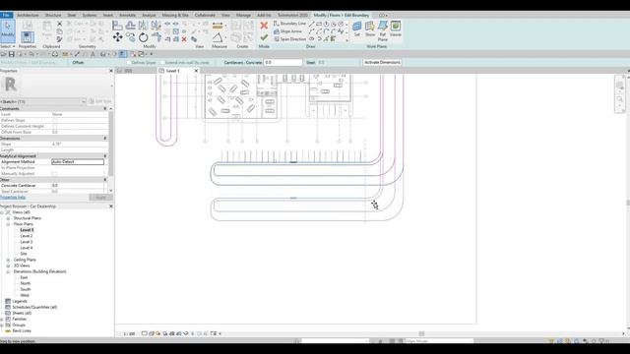Switch to the Annotate ribbon tab
This screenshot has width=630, height=354.
click(x=127, y=16)
